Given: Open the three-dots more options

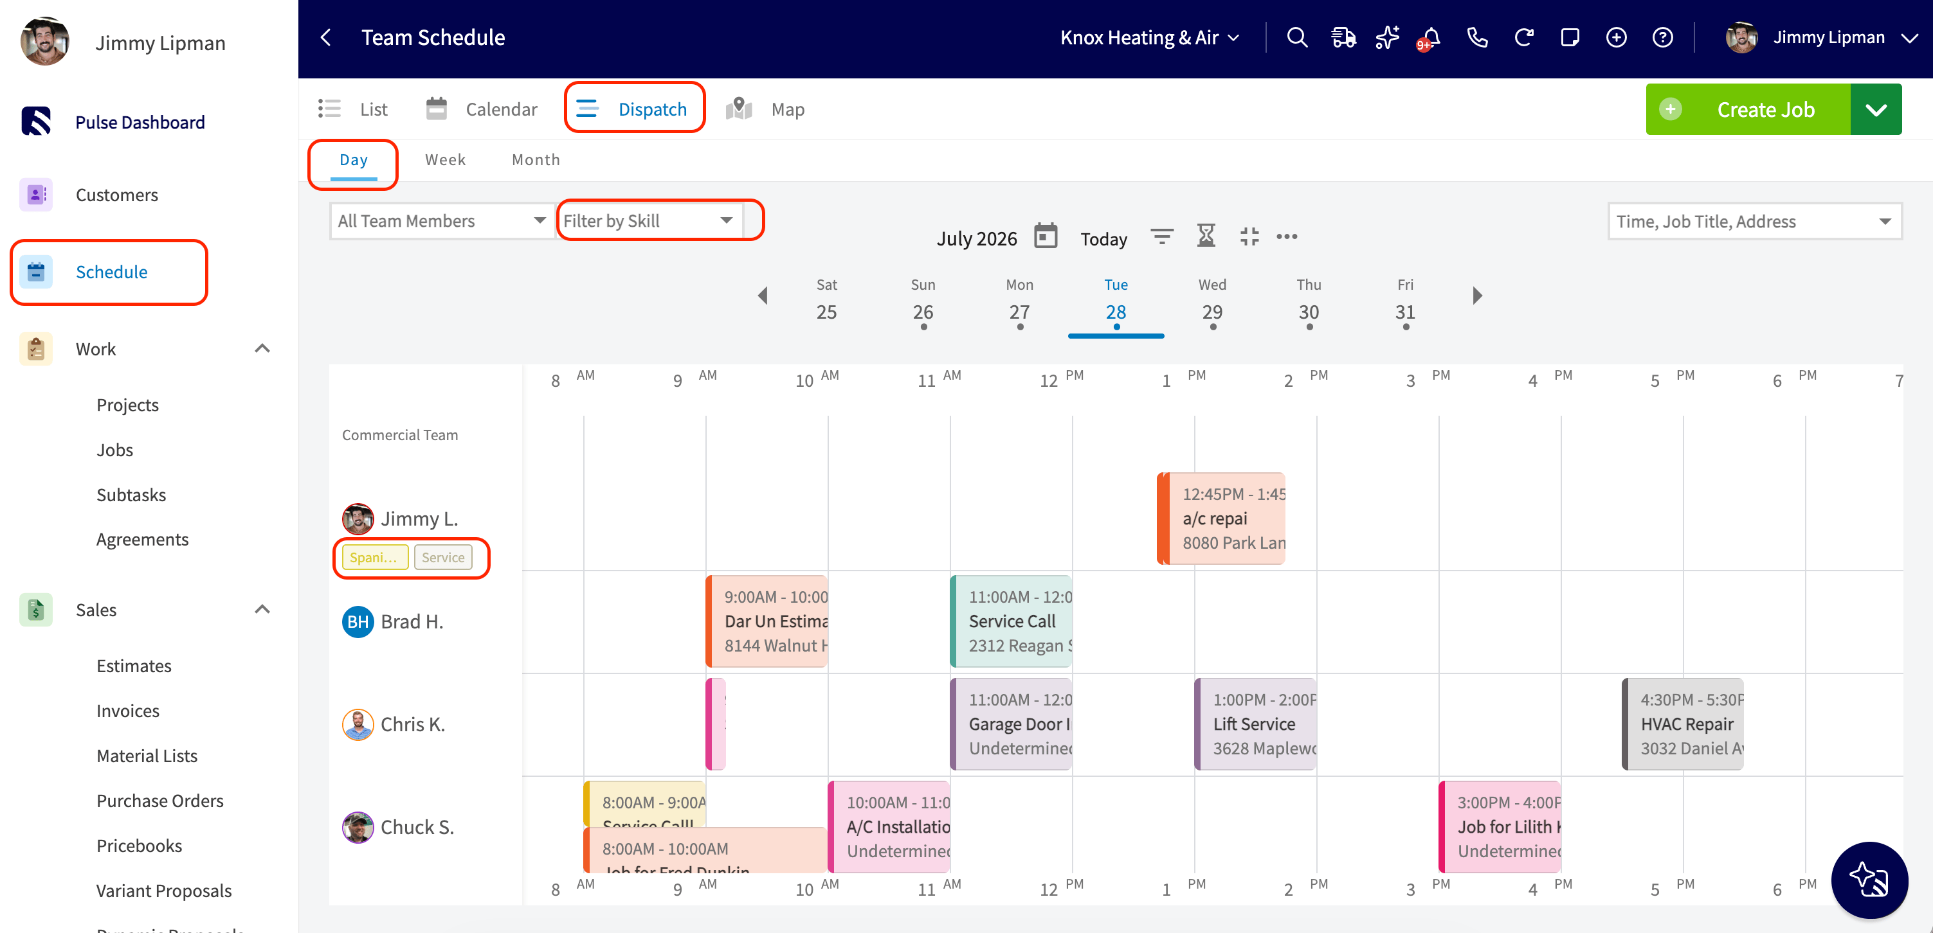Looking at the screenshot, I should [1287, 237].
